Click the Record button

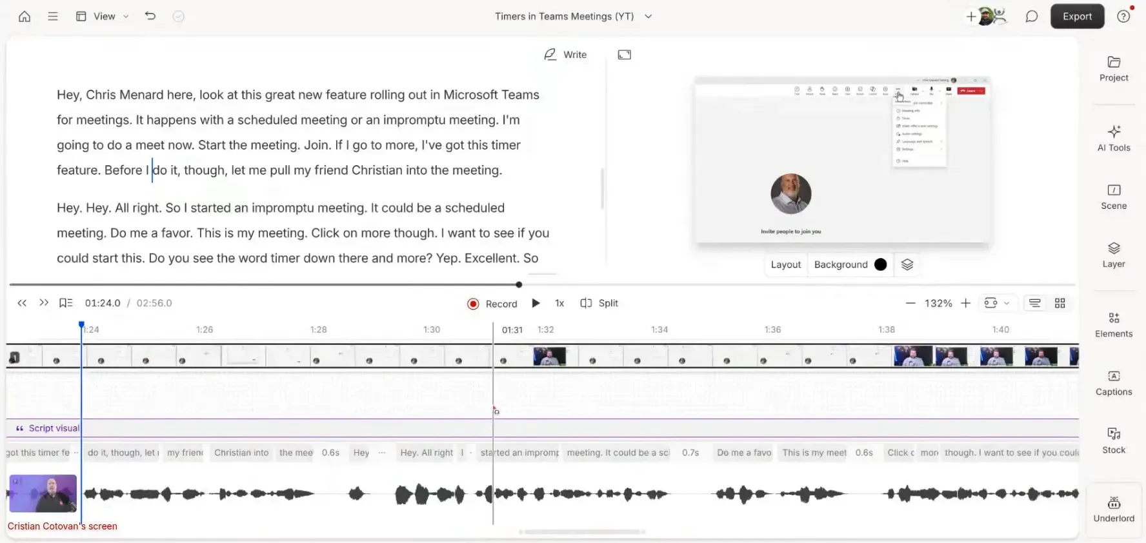pos(492,304)
